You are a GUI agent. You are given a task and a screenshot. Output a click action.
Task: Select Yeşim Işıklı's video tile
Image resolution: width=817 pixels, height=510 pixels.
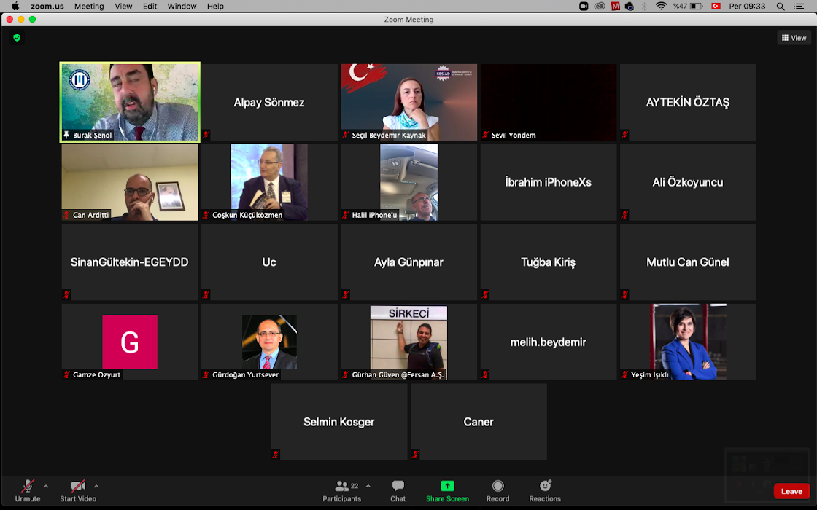688,342
